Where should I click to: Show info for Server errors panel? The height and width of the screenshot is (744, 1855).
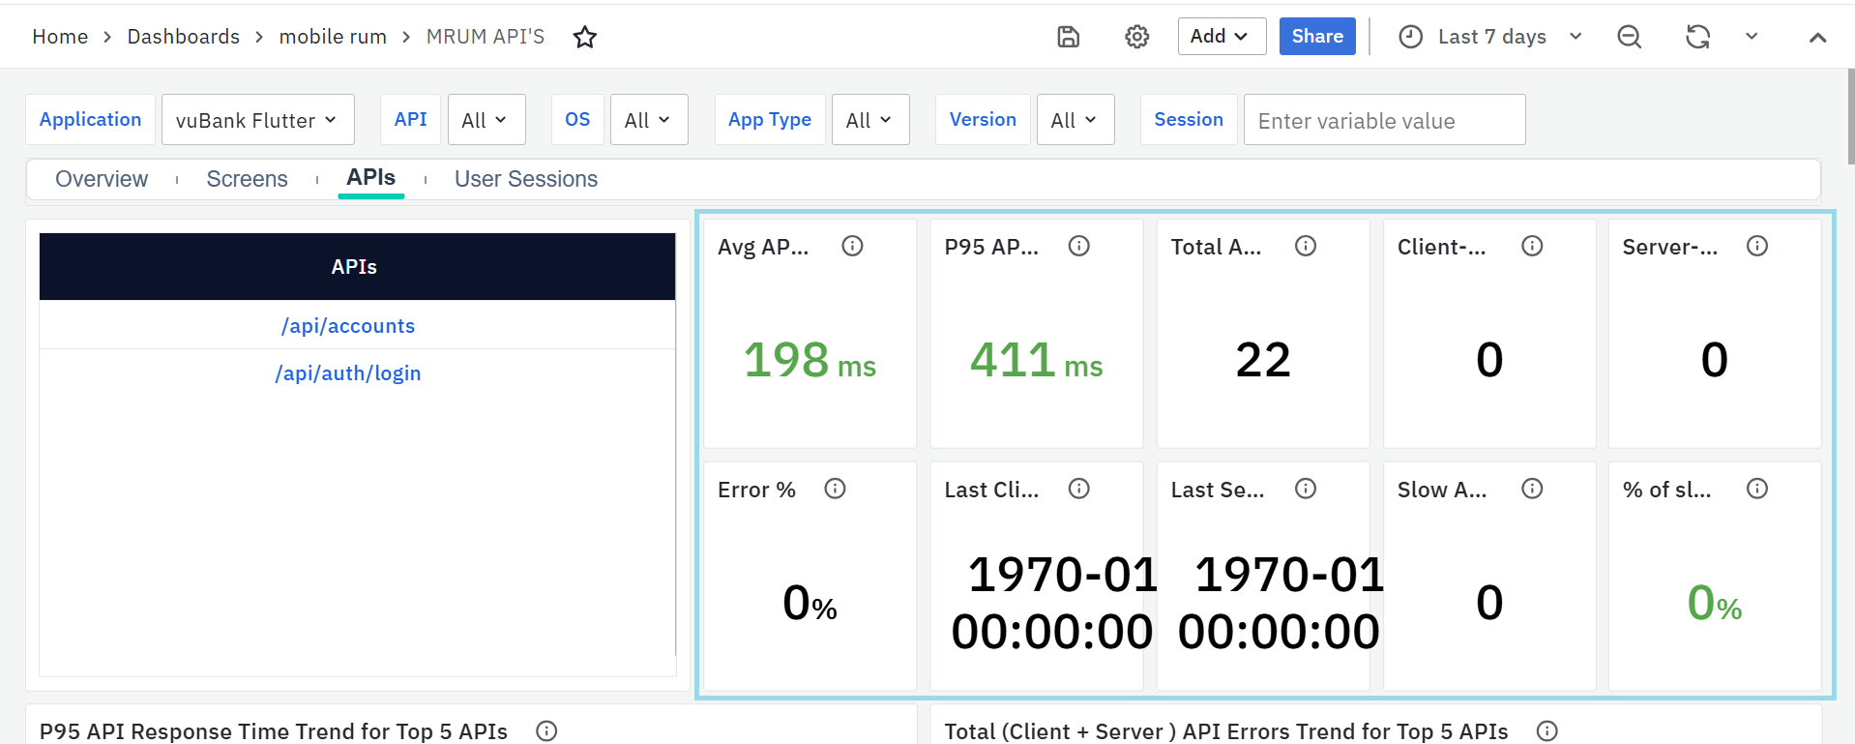(1756, 246)
